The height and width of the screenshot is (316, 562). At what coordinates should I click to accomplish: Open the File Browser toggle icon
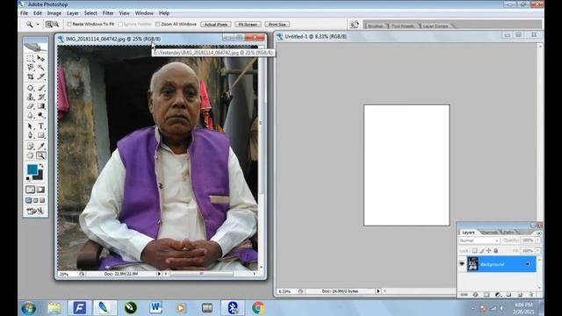(x=354, y=24)
